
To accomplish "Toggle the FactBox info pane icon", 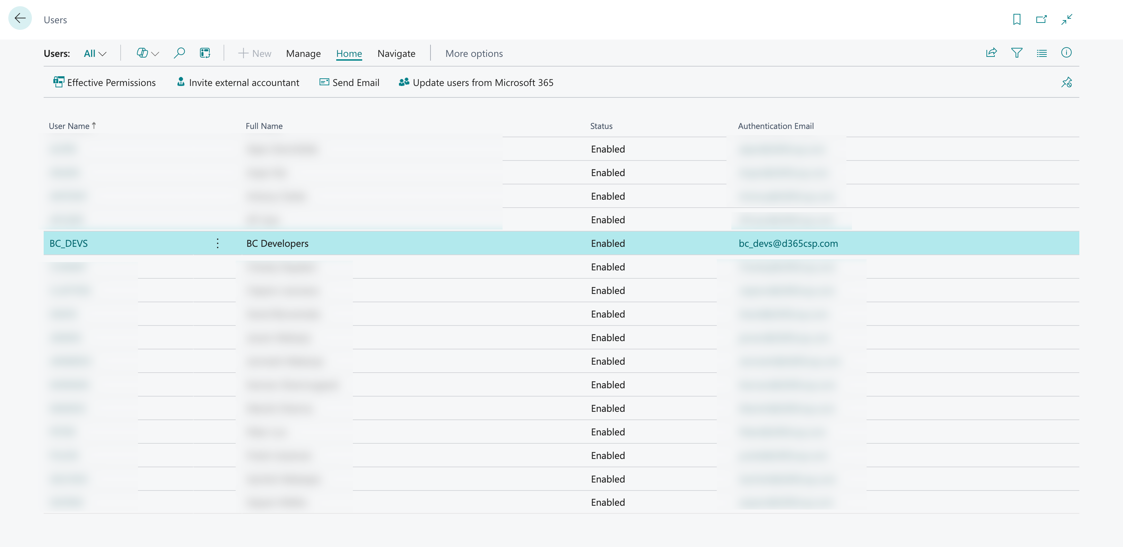I will pyautogui.click(x=1066, y=53).
